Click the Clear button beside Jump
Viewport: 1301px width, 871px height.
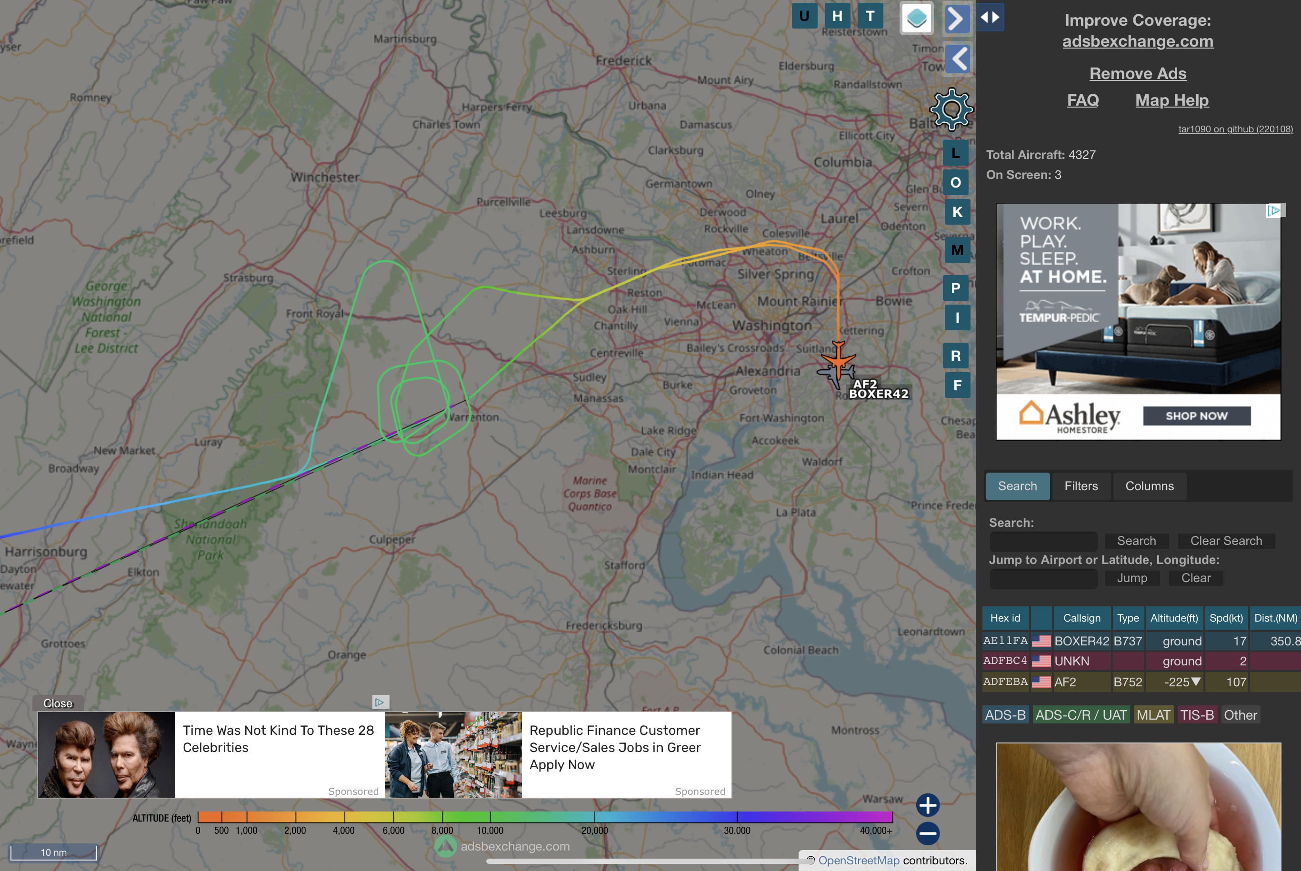point(1195,578)
